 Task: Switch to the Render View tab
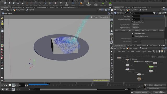click(29, 7)
